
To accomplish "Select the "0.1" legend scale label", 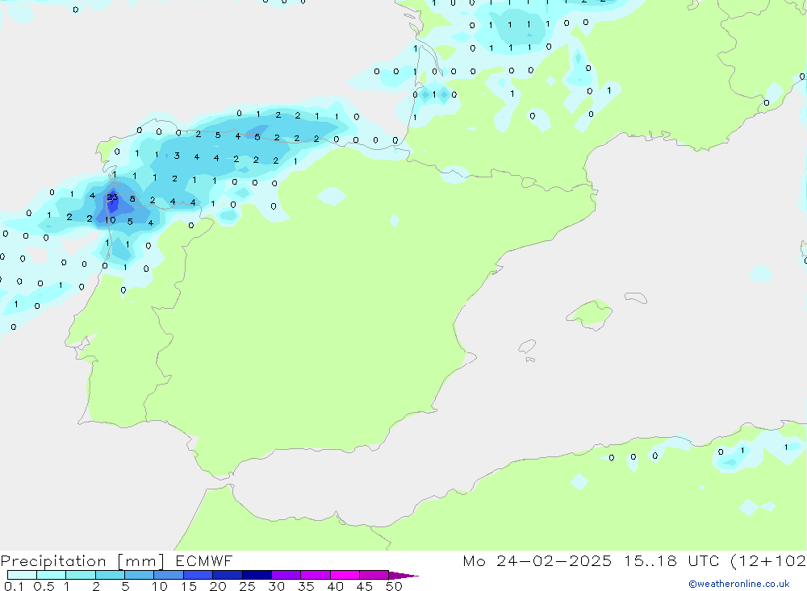I will pos(14,586).
